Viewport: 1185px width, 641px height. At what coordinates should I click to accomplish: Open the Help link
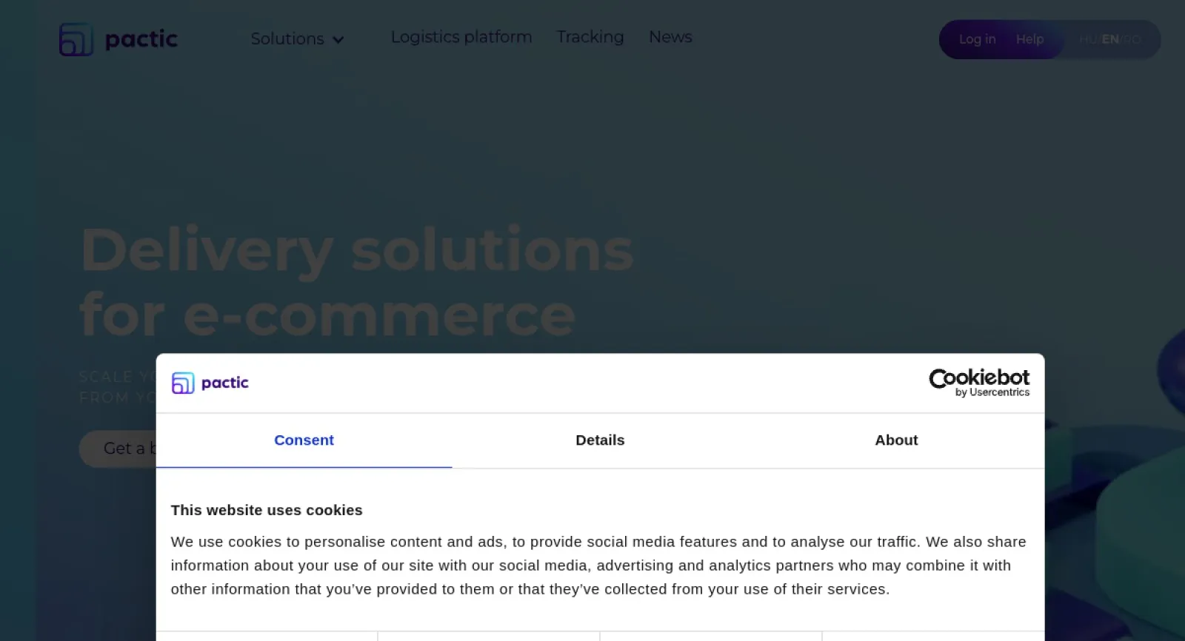1029,39
